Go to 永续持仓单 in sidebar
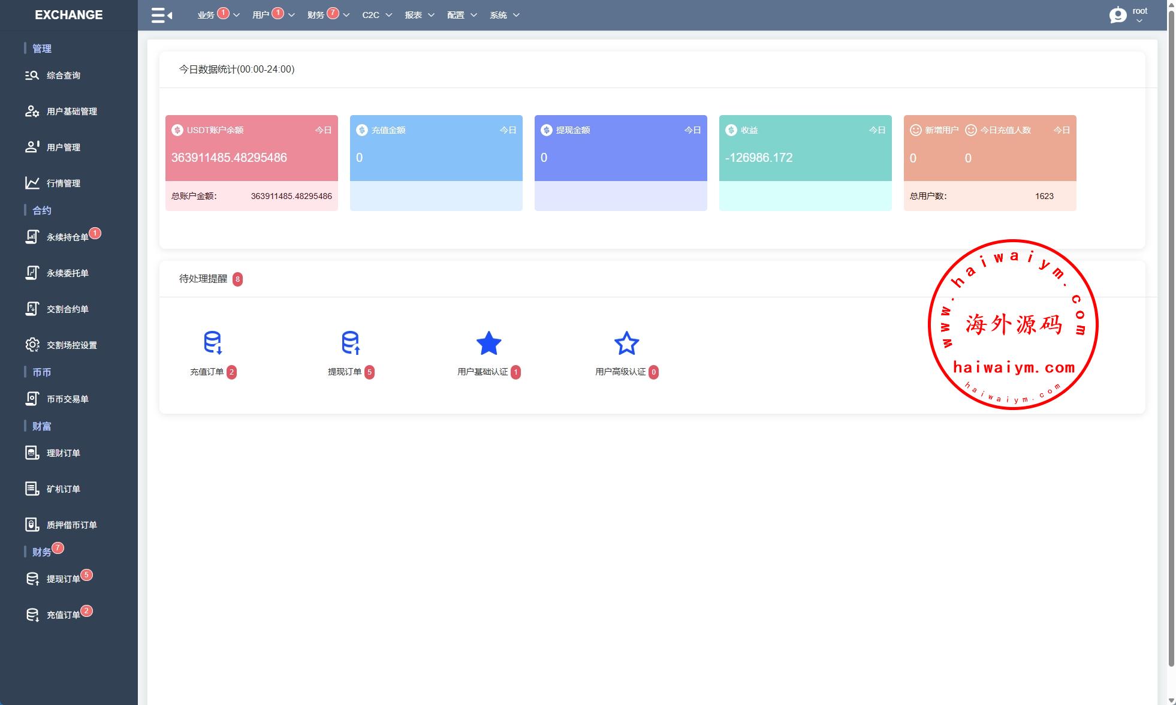 pos(67,237)
